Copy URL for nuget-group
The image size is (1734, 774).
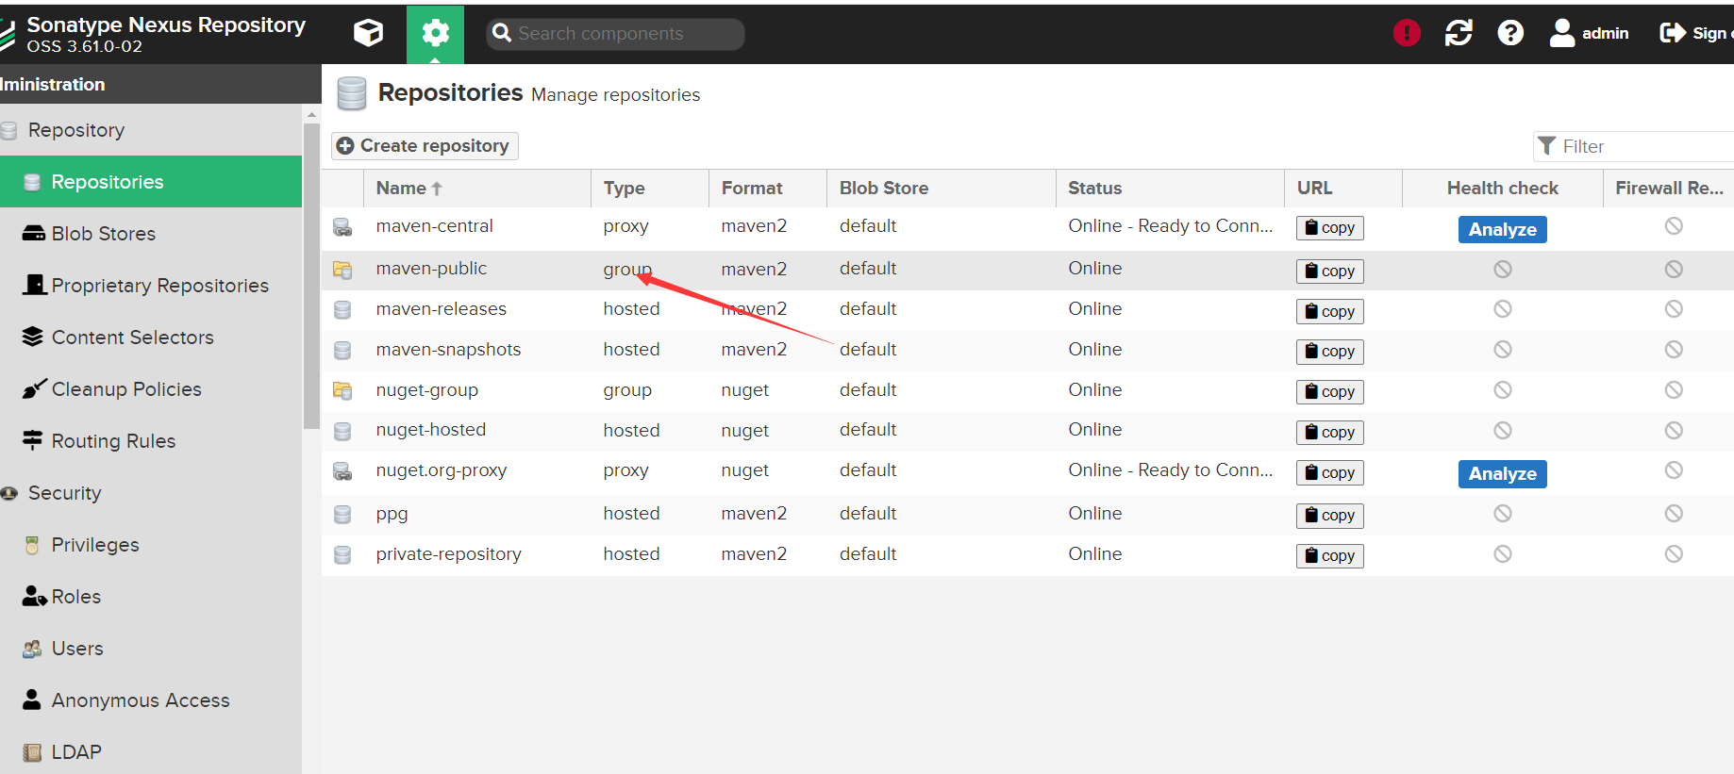click(1329, 392)
